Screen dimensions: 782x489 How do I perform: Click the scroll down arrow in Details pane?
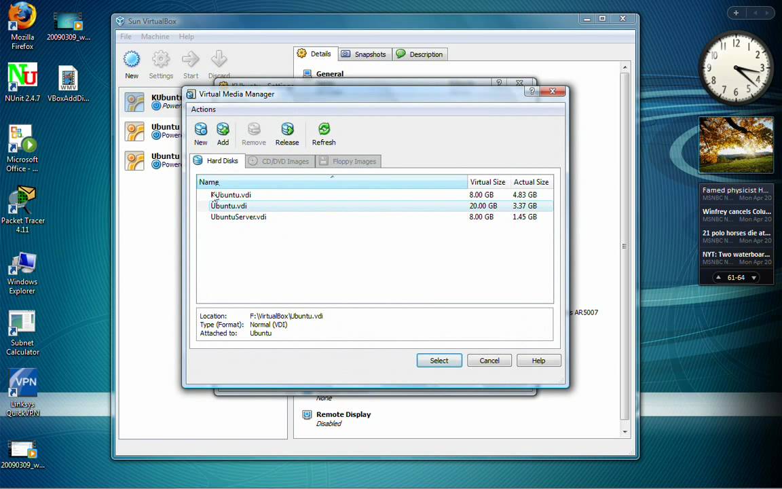point(625,432)
